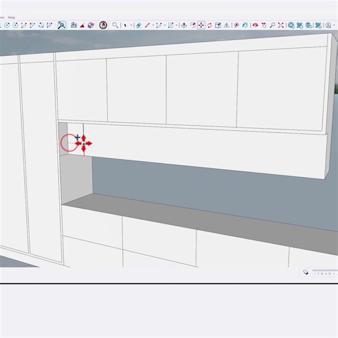Click the highlighted Search SketchUp binoculars icon
This screenshot has height=338, width=338.
62,25
